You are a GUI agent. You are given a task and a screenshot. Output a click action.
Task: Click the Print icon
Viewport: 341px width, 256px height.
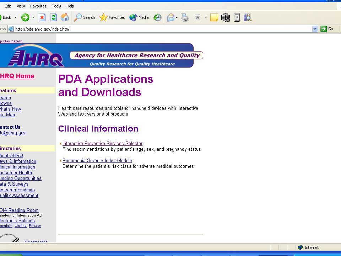pyautogui.click(x=185, y=17)
